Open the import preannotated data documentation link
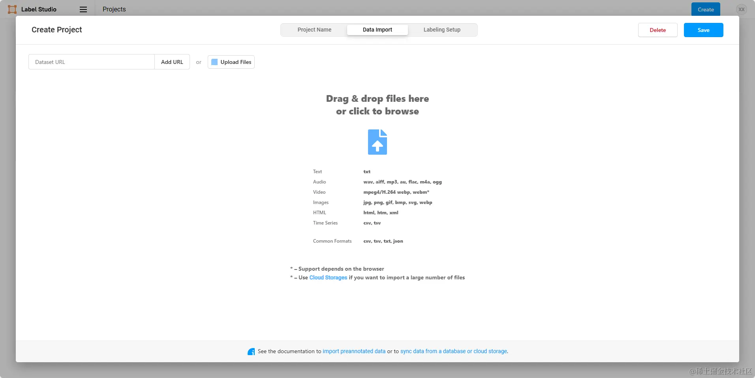This screenshot has width=755, height=378. (354, 351)
